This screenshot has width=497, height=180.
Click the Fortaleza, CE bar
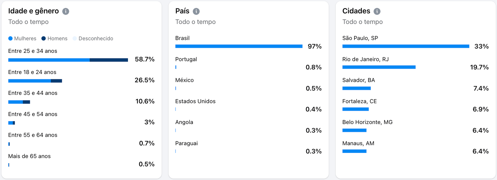tap(355, 109)
